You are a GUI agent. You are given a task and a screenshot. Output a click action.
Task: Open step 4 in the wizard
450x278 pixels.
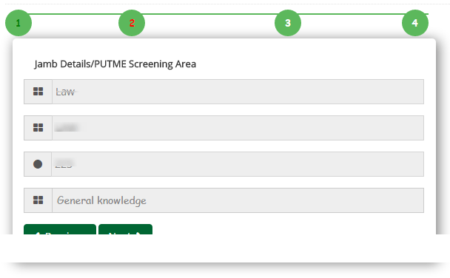click(x=415, y=23)
